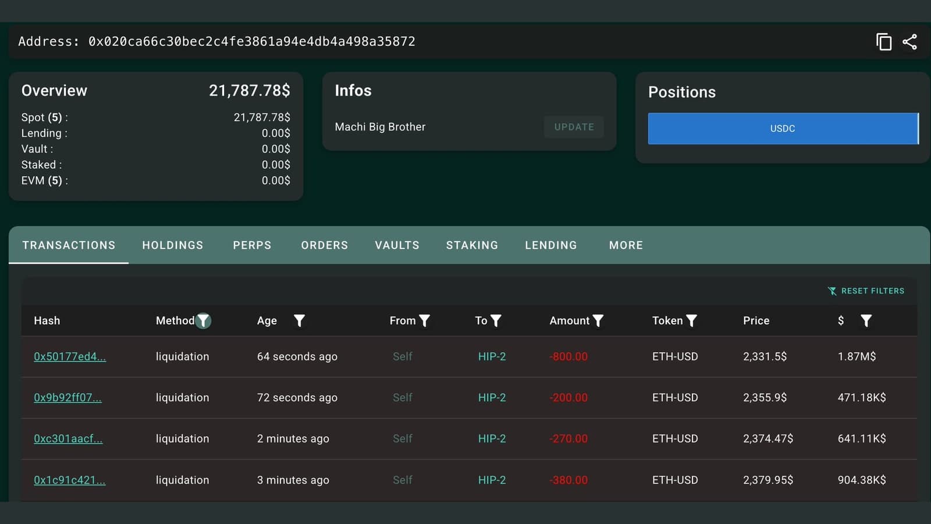Viewport: 931px width, 524px height.
Task: Switch to the Holdings tab
Action: [173, 245]
